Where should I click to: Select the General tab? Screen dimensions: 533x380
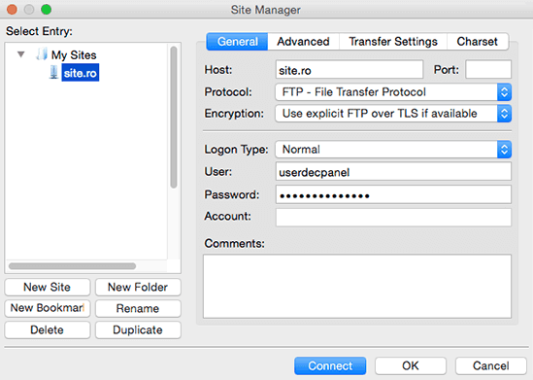coord(237,42)
